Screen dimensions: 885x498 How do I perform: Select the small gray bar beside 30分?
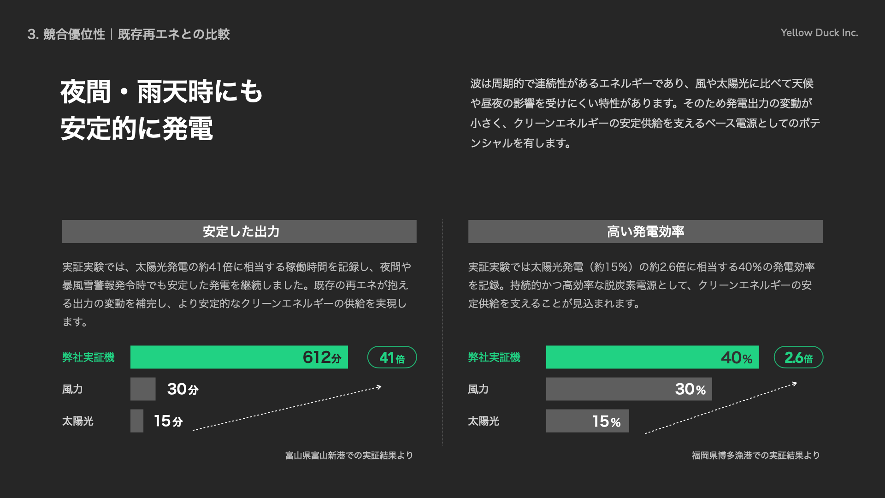(x=143, y=389)
